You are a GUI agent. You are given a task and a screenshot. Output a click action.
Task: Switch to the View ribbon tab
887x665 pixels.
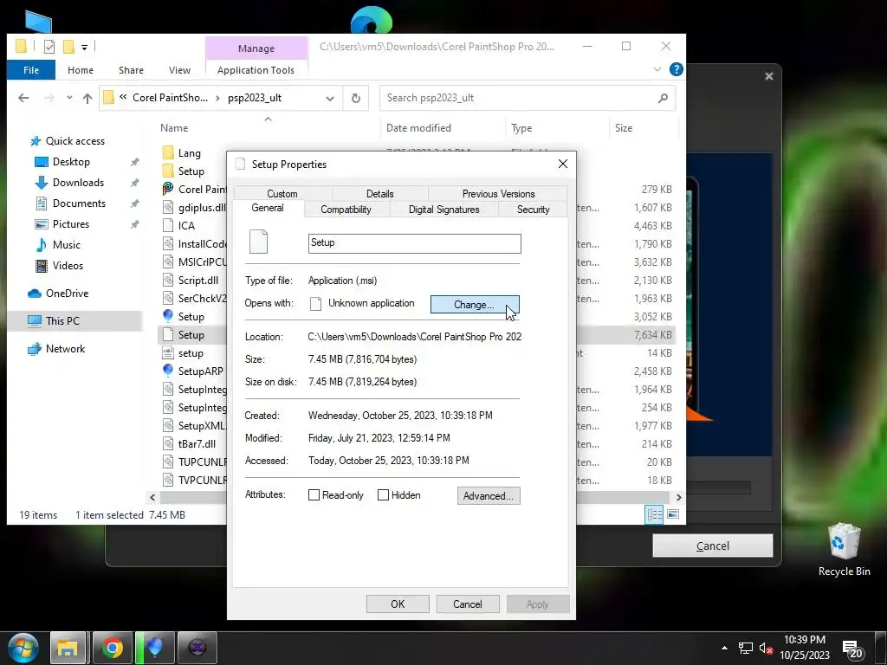tap(179, 70)
